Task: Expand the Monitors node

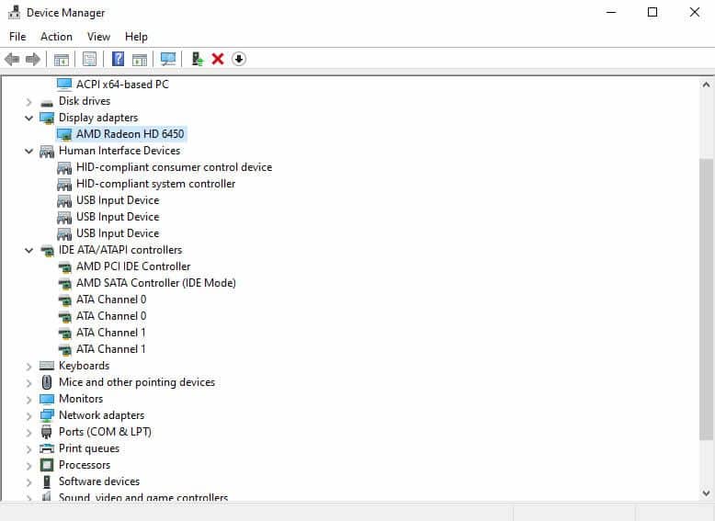Action: pyautogui.click(x=28, y=400)
